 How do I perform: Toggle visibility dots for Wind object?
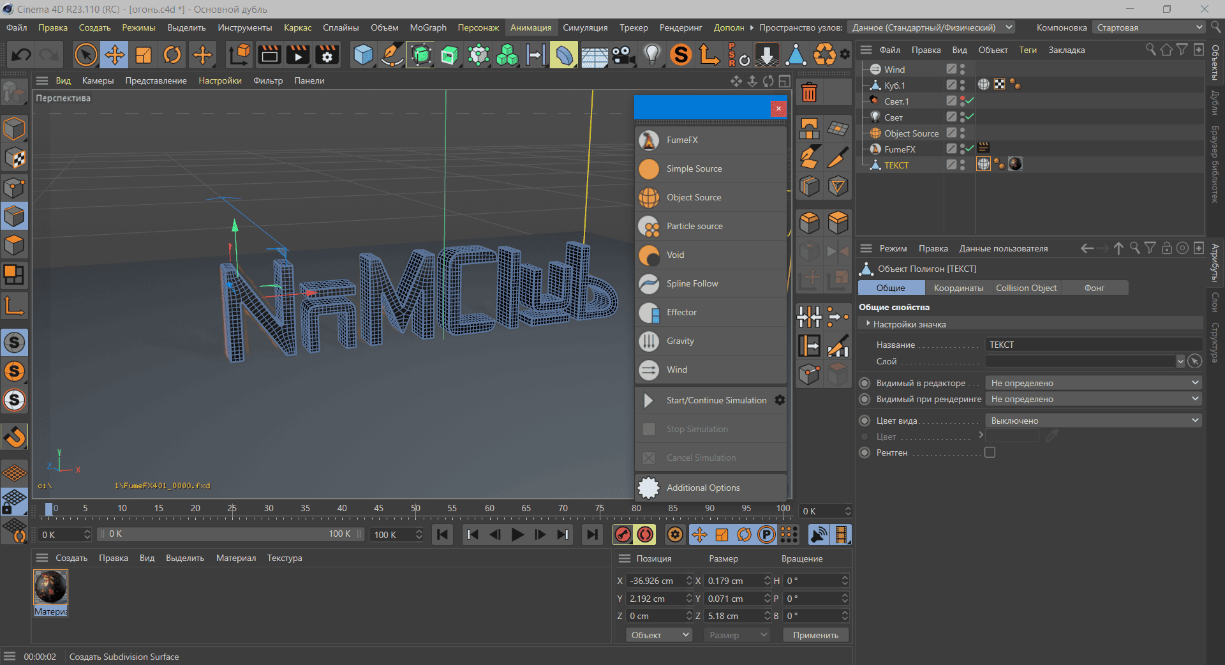962,69
